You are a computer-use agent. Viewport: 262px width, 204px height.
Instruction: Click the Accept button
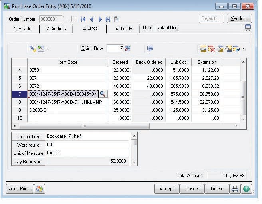tap(167, 189)
